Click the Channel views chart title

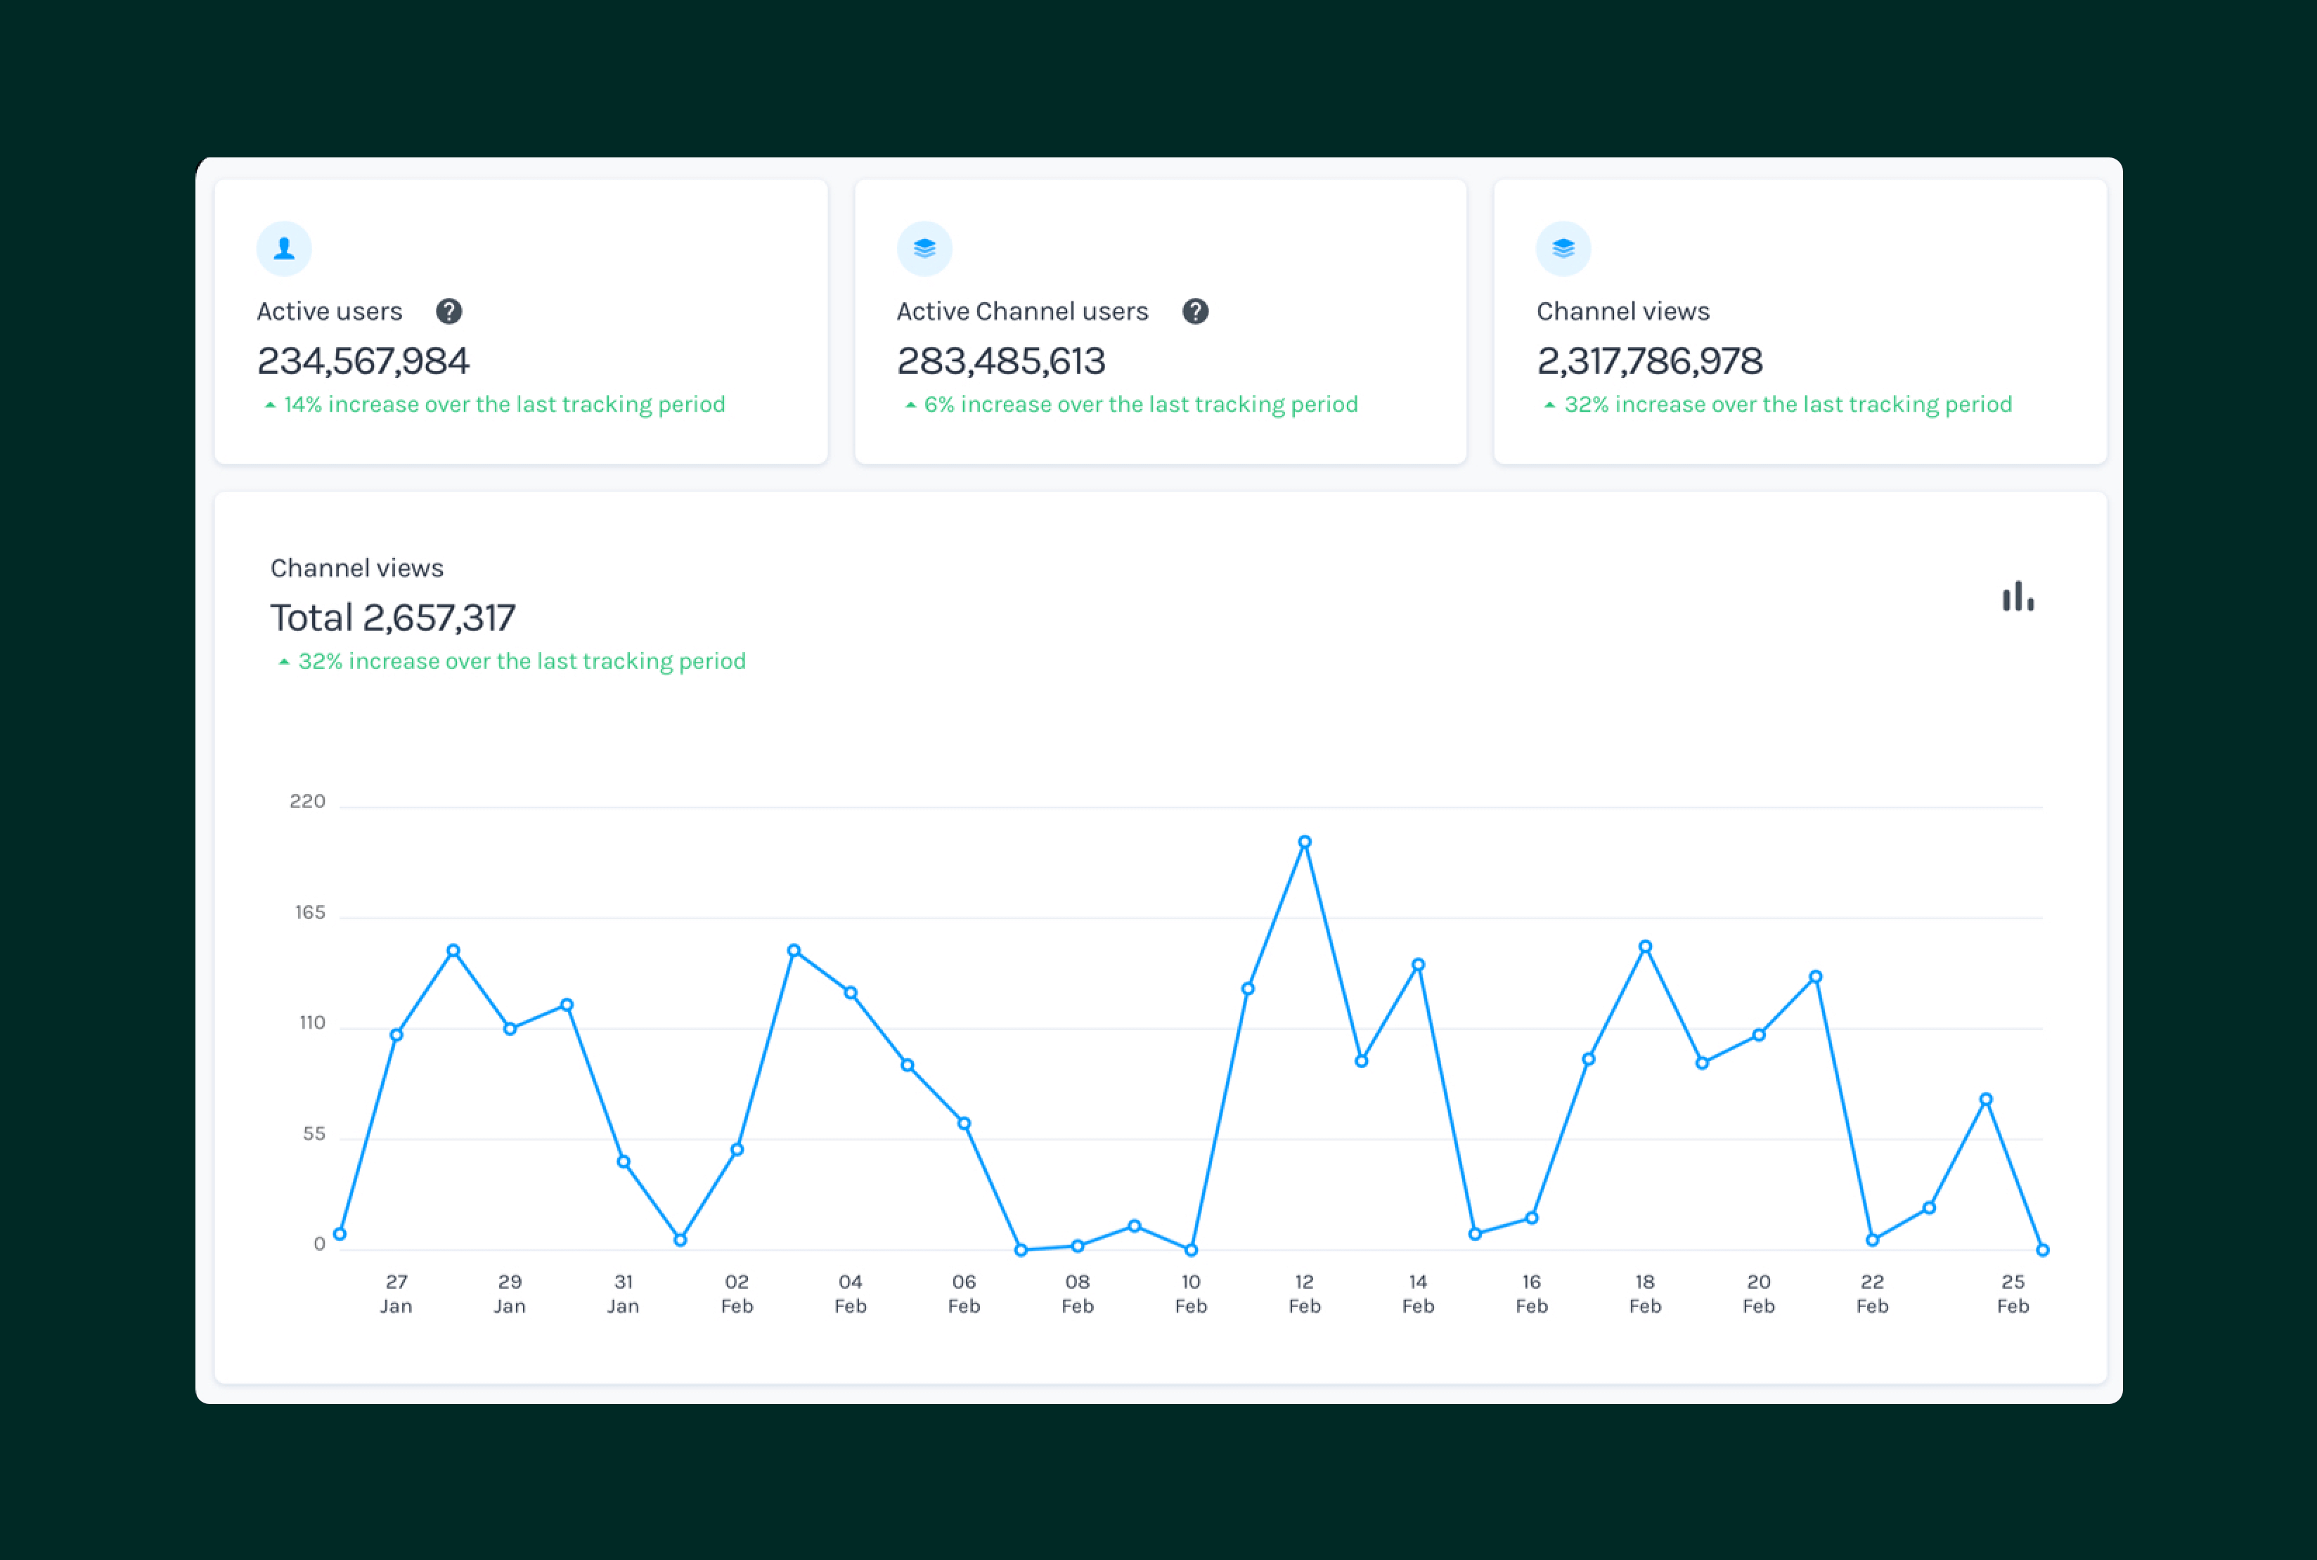[356, 568]
